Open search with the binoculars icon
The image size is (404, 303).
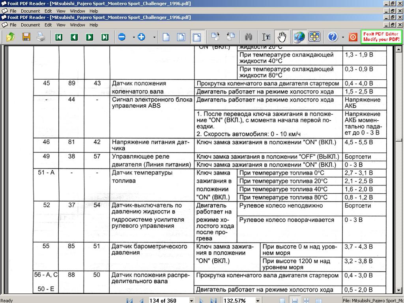[249, 37]
